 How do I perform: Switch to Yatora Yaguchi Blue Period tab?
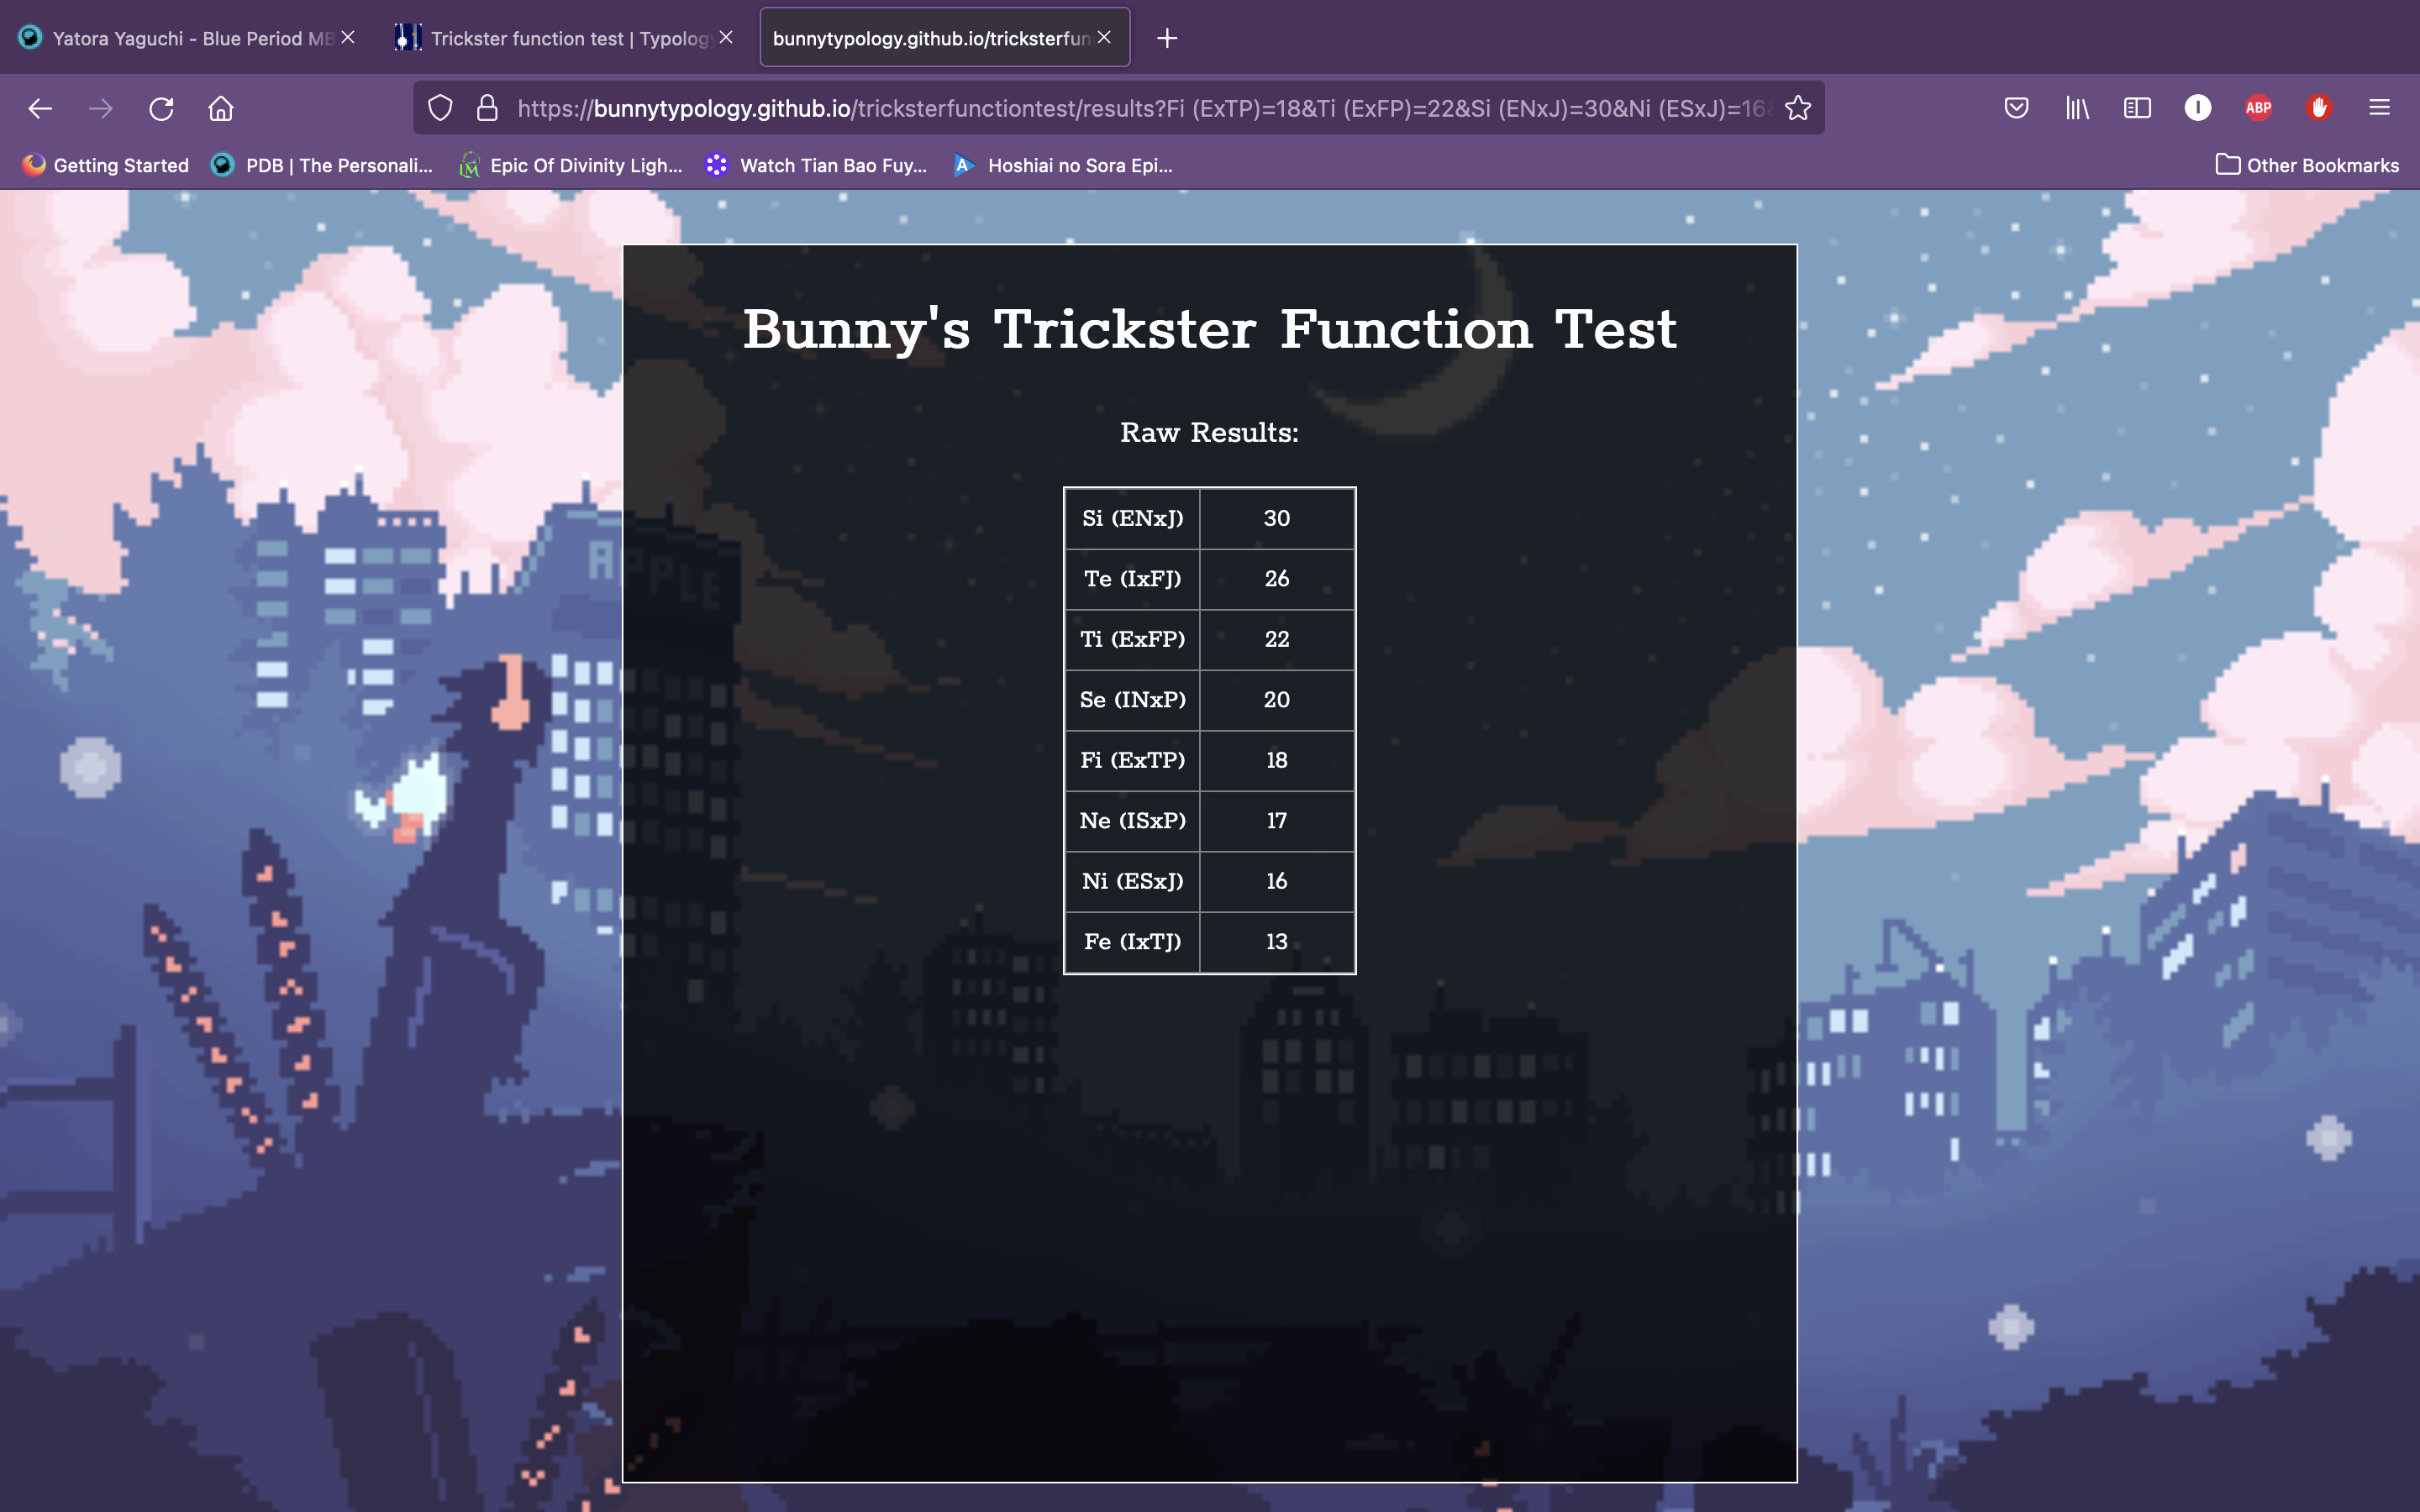coord(187,38)
